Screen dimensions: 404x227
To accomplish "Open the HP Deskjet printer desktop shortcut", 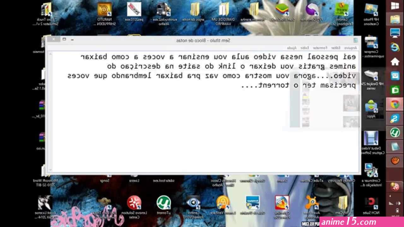I will (371, 79).
